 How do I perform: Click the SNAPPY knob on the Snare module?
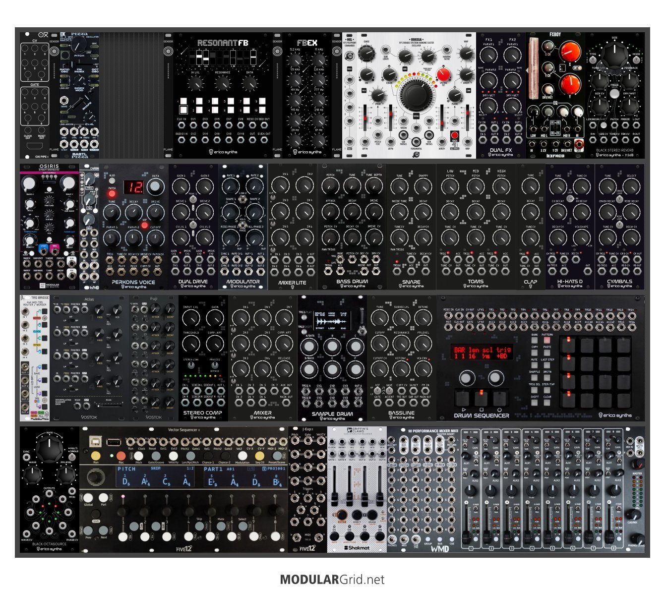click(423, 186)
